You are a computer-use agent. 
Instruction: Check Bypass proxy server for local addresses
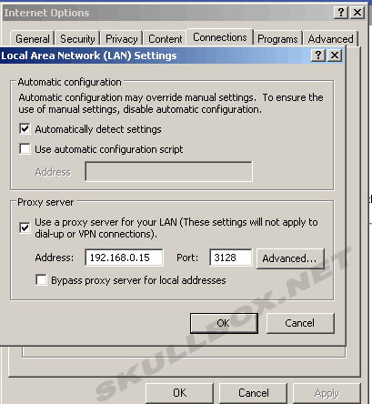point(41,280)
